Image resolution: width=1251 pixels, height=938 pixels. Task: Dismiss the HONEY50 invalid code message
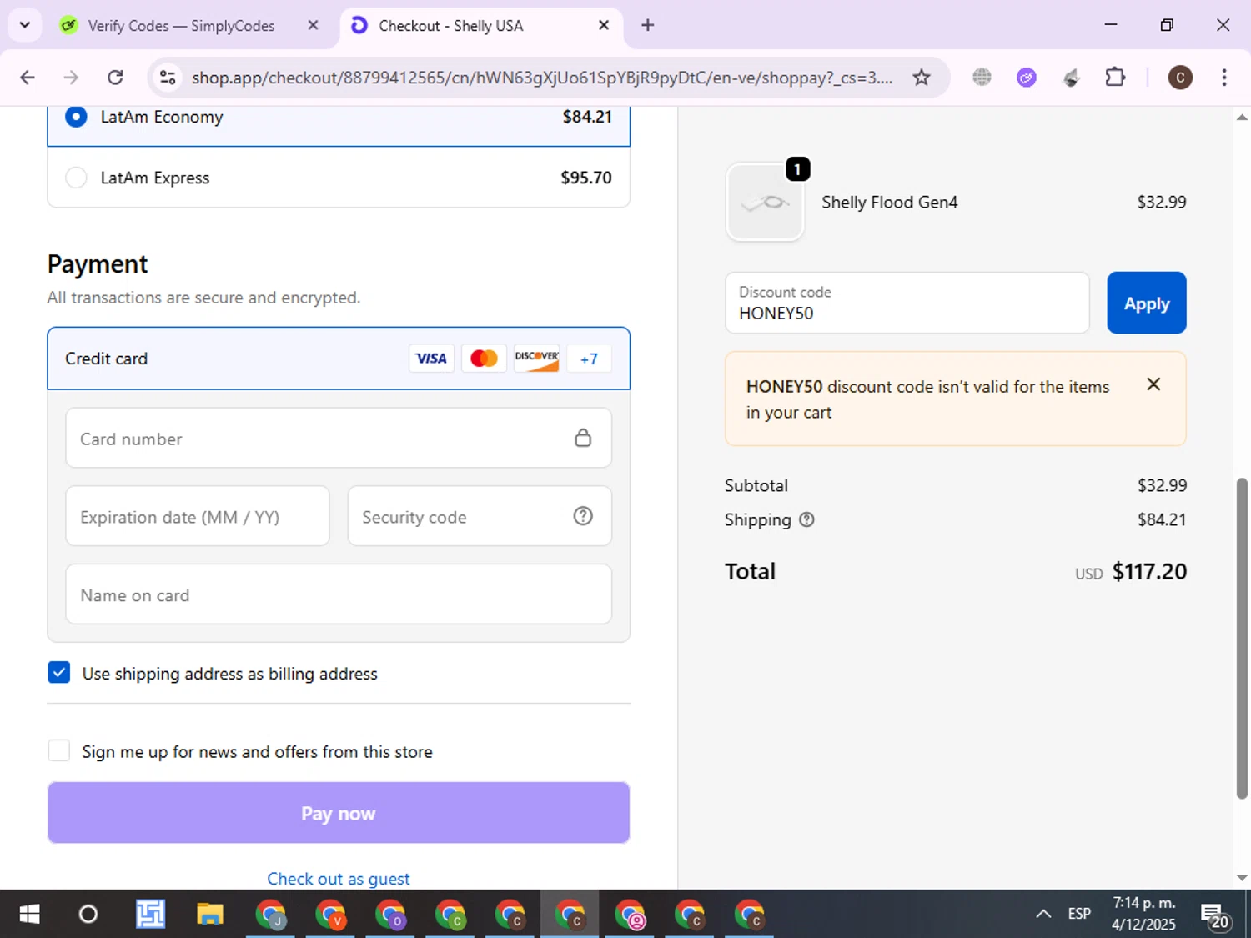pyautogui.click(x=1153, y=384)
